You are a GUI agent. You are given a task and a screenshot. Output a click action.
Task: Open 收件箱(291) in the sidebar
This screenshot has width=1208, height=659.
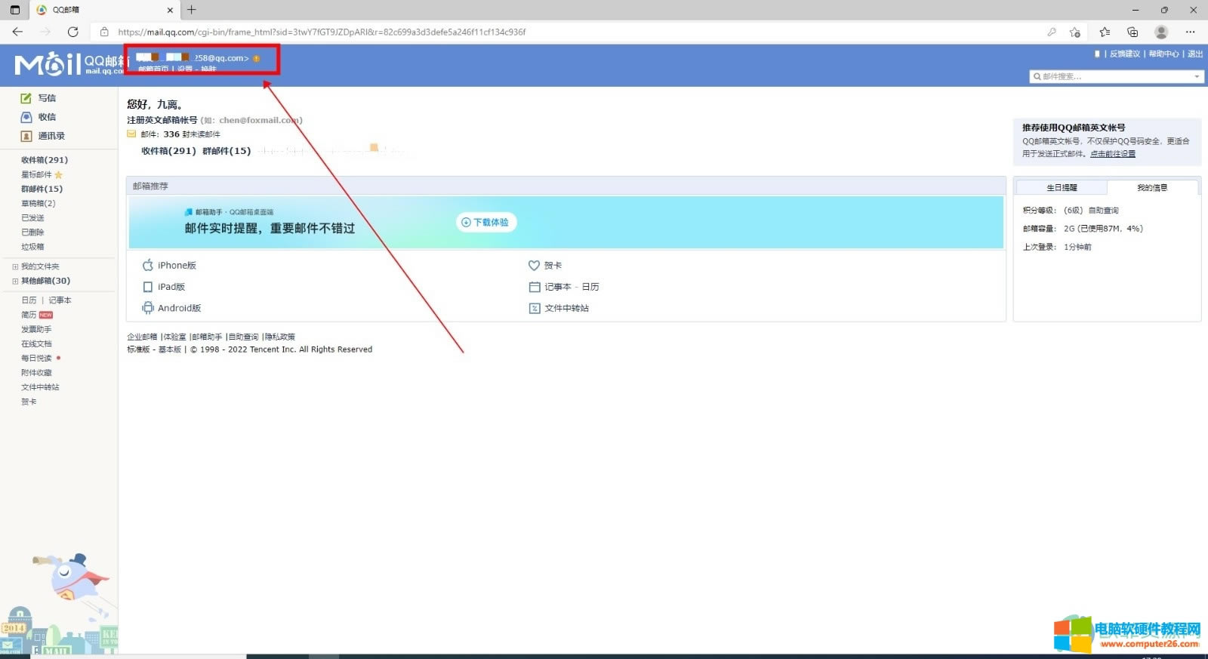pyautogui.click(x=45, y=160)
